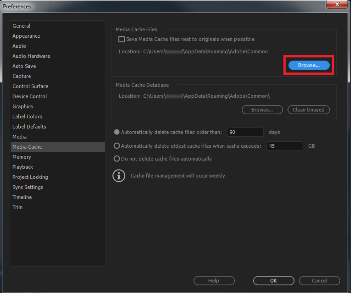Open the Memory preferences section
Viewport: 351px width, 293px height.
click(22, 157)
